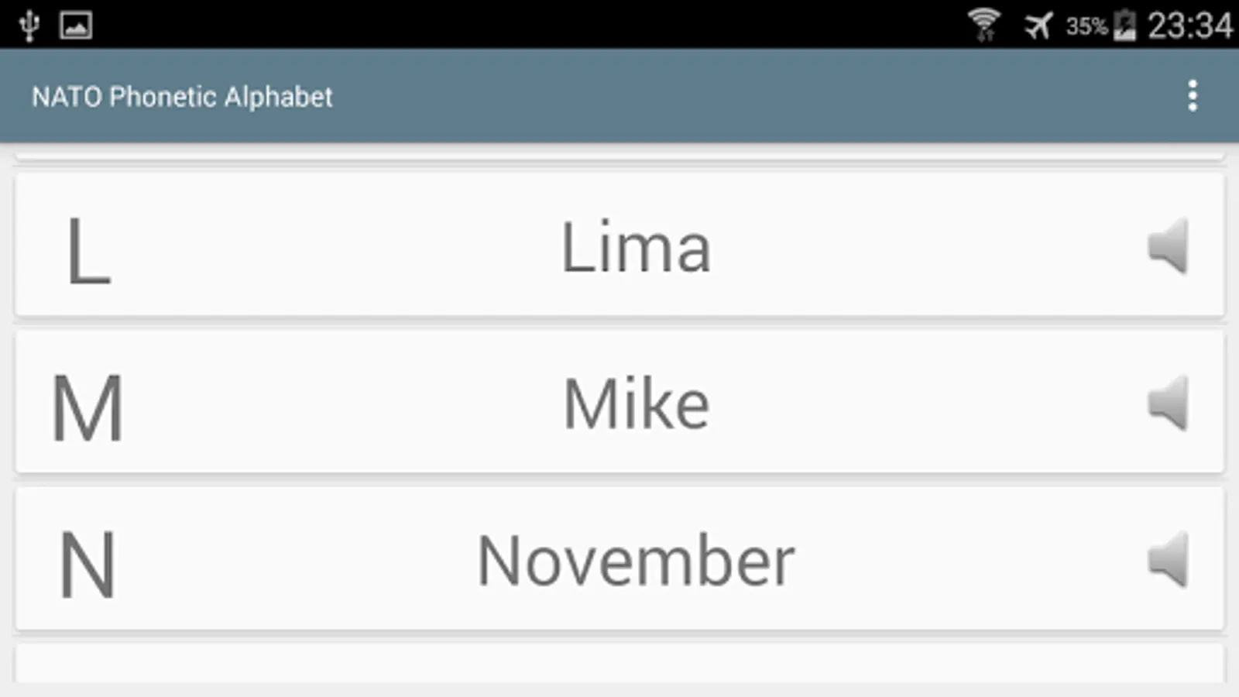
Task: Tap the partially visible card below November
Action: pyautogui.click(x=619, y=664)
